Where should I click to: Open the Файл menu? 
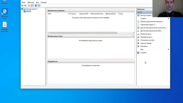tap(24, 2)
